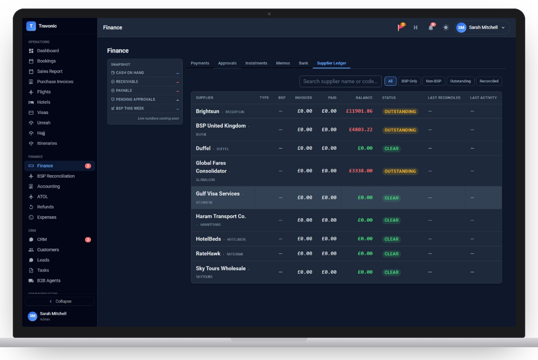Open Sarah Mitchell user menu dropdown
This screenshot has width=538, height=360.
482,27
